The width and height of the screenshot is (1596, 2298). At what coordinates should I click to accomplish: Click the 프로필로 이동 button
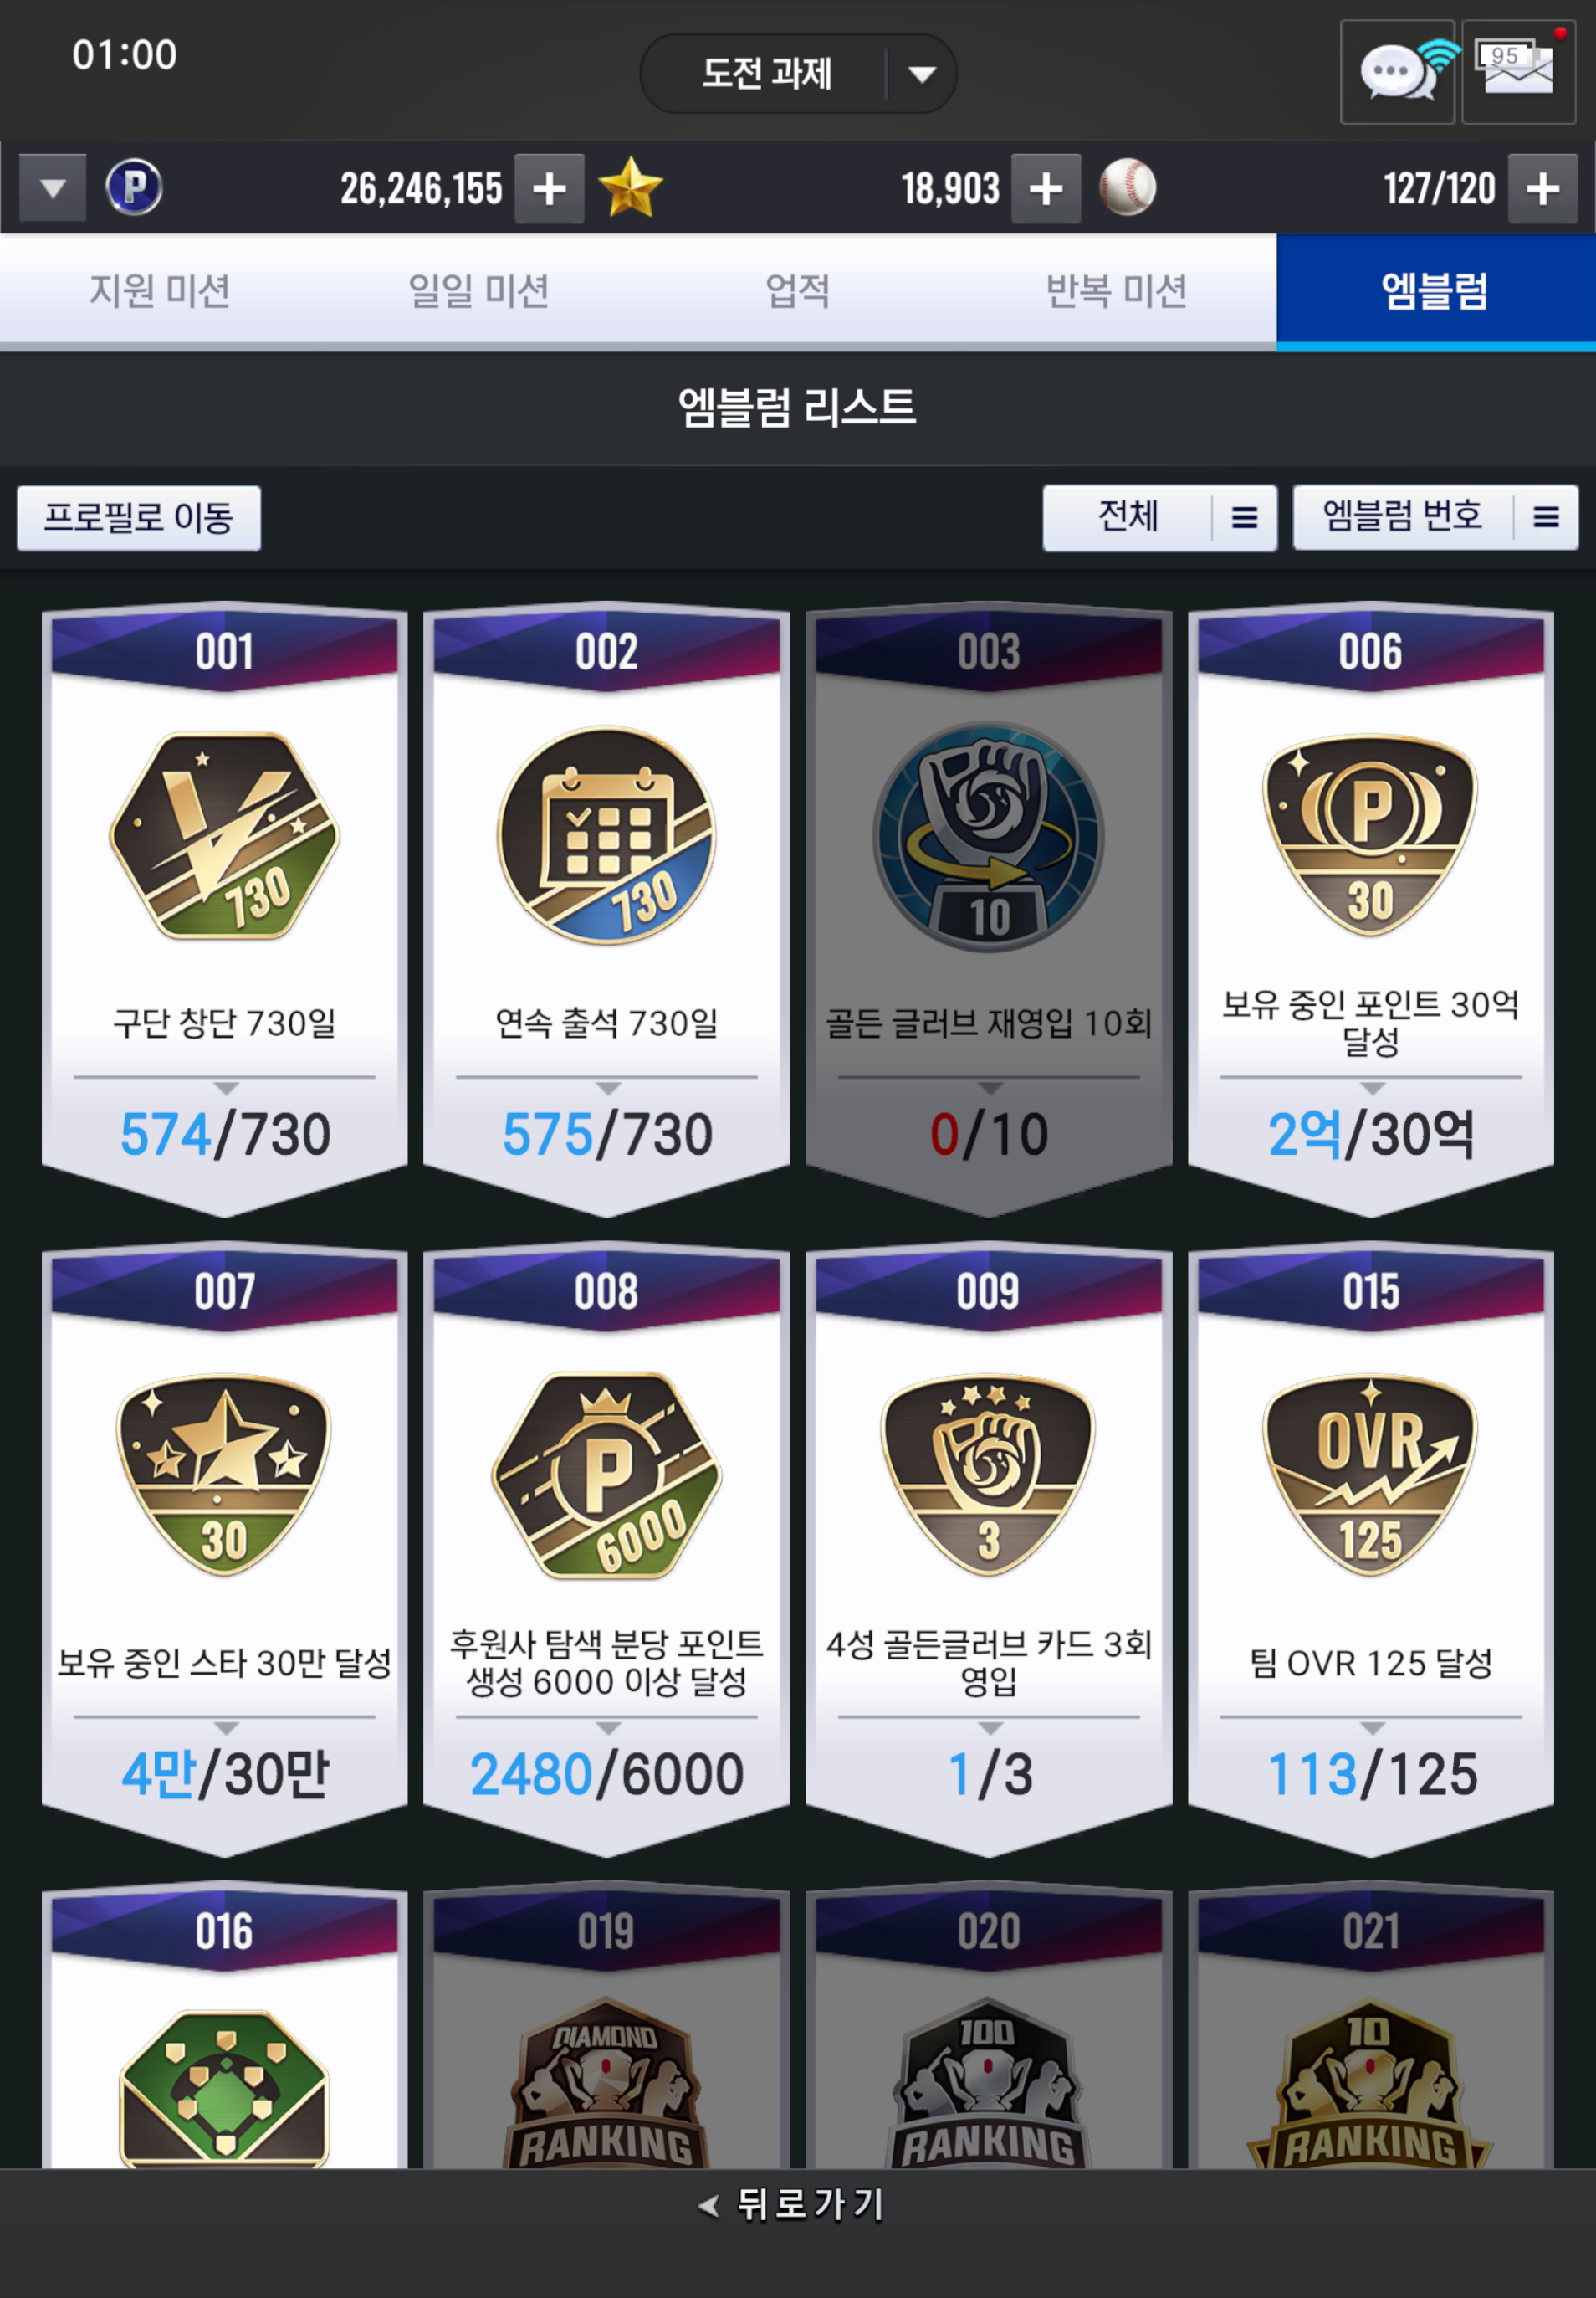(139, 517)
